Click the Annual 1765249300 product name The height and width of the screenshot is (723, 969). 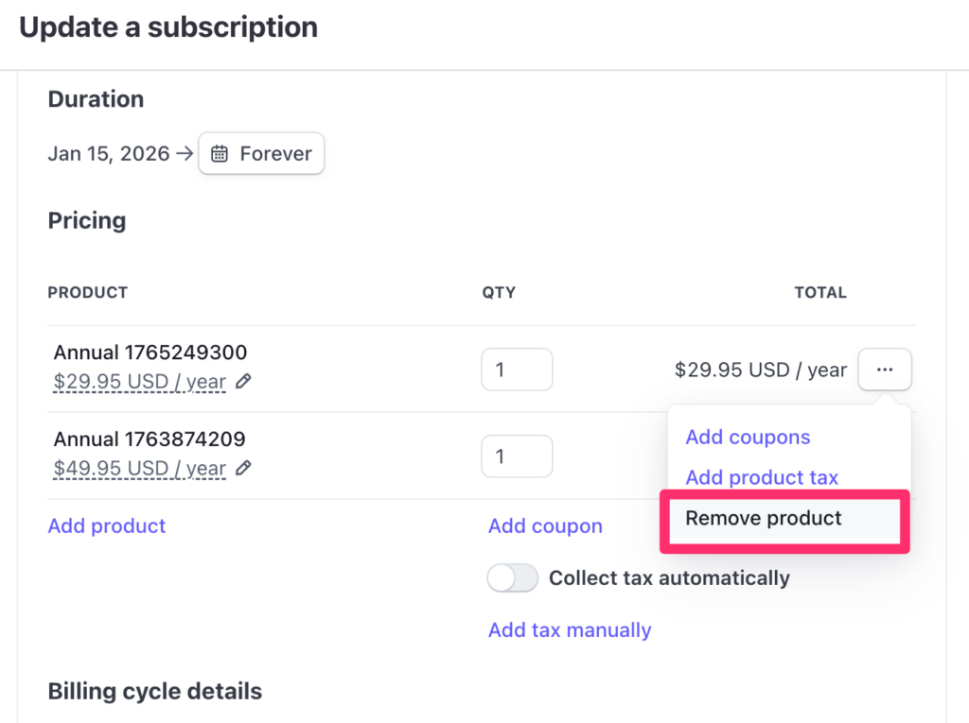point(150,353)
